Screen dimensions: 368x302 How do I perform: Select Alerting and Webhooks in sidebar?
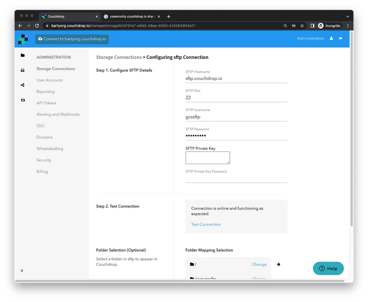coord(58,114)
